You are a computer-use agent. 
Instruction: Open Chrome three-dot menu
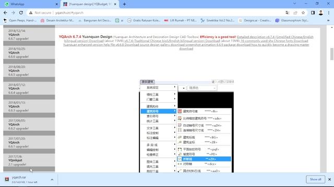[329, 12]
